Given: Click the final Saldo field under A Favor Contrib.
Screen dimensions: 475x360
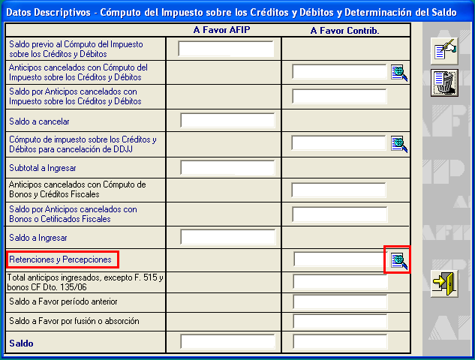Looking at the screenshot, I should point(340,342).
